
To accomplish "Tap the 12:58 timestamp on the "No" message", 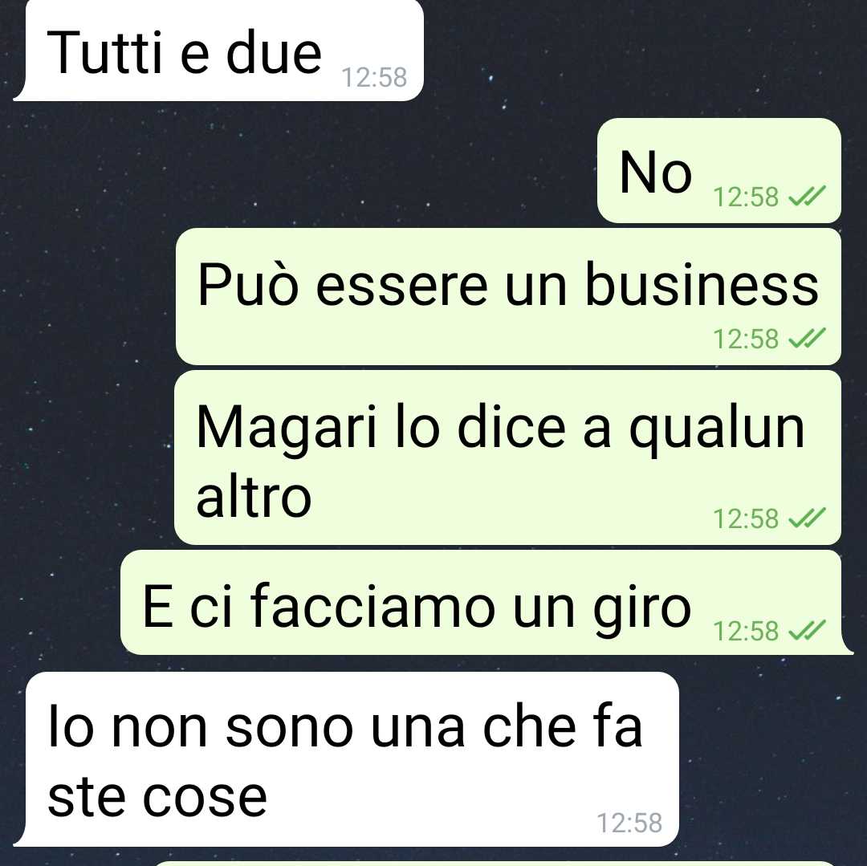I will point(745,196).
